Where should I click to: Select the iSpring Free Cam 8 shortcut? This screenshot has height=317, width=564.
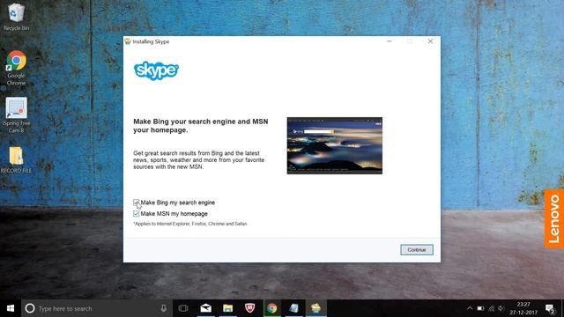pos(16,115)
